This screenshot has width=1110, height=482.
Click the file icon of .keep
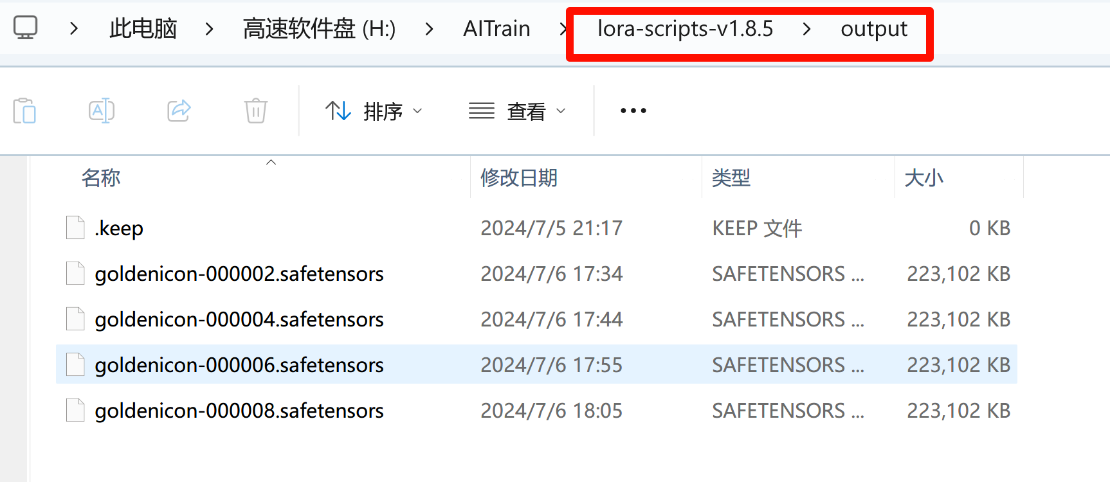point(75,228)
